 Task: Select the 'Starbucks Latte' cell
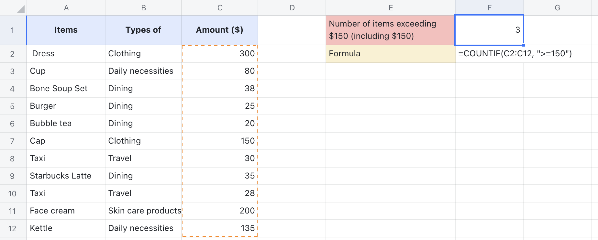click(x=66, y=176)
